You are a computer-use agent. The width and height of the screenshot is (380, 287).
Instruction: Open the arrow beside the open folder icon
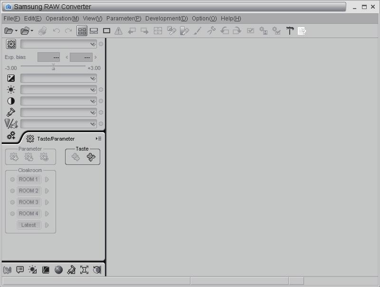32,31
